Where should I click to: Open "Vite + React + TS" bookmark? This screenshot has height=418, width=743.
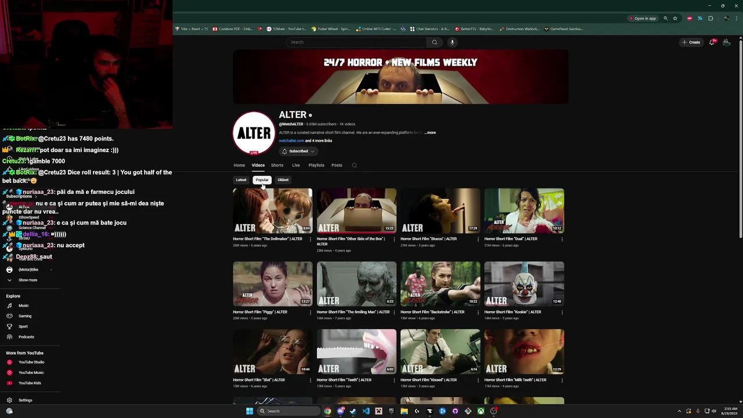tap(191, 28)
